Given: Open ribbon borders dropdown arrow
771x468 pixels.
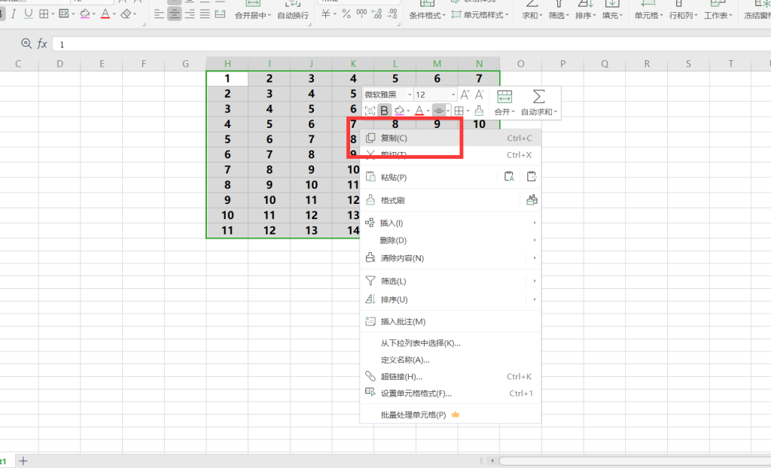Looking at the screenshot, I should pos(53,14).
